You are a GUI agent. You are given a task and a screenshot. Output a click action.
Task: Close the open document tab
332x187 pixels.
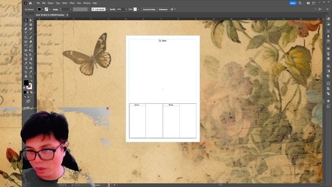point(67,15)
